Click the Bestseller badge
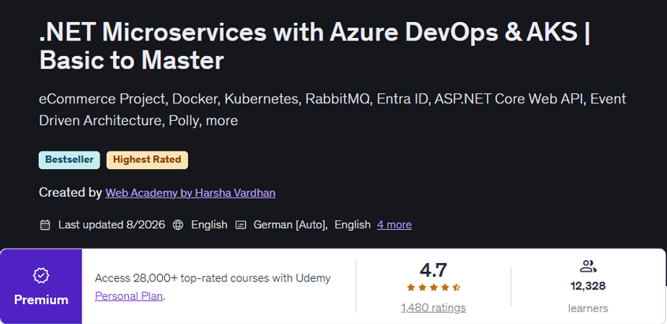Viewport: 667px width, 324px height. (x=70, y=160)
